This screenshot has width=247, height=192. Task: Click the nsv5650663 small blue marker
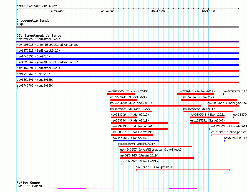pyautogui.click(x=122, y=164)
